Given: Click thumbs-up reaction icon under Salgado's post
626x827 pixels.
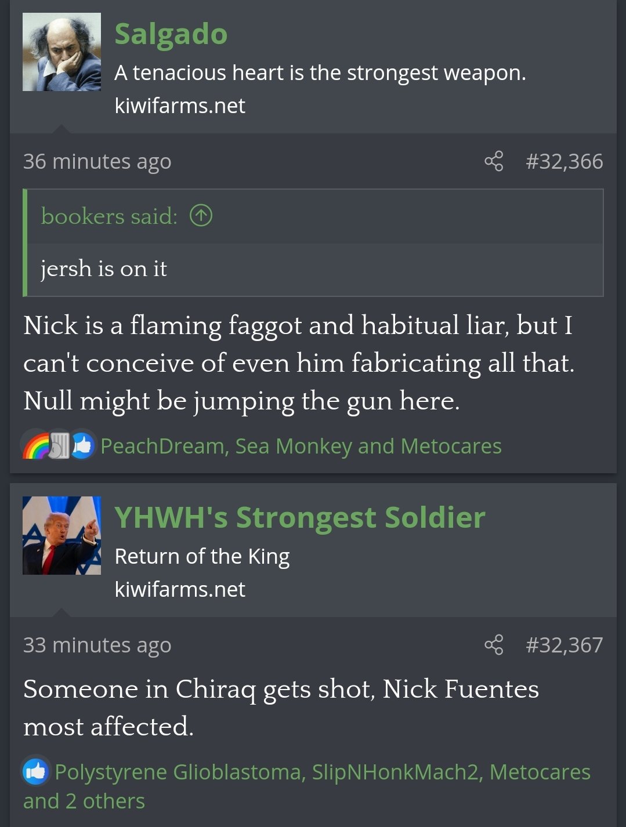Looking at the screenshot, I should pos(83,445).
